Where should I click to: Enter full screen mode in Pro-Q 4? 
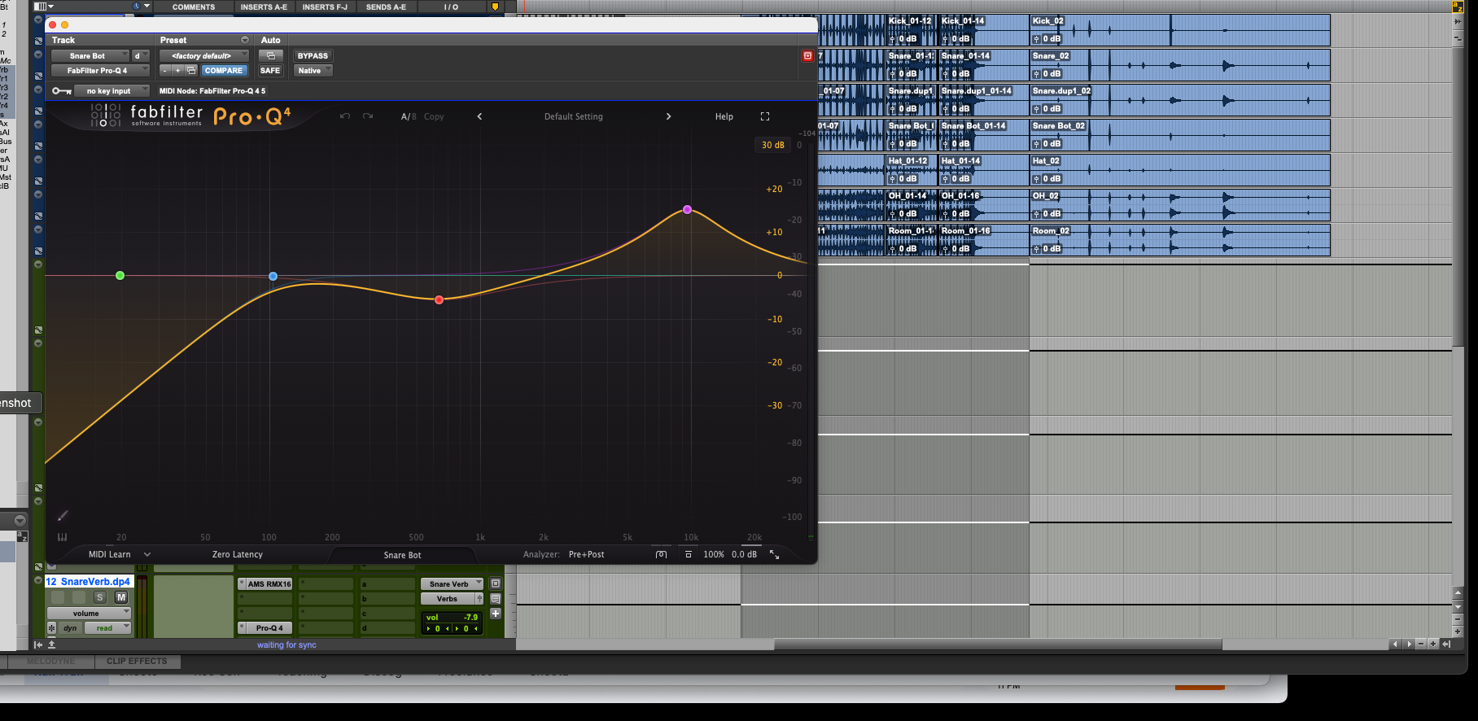pyautogui.click(x=765, y=116)
